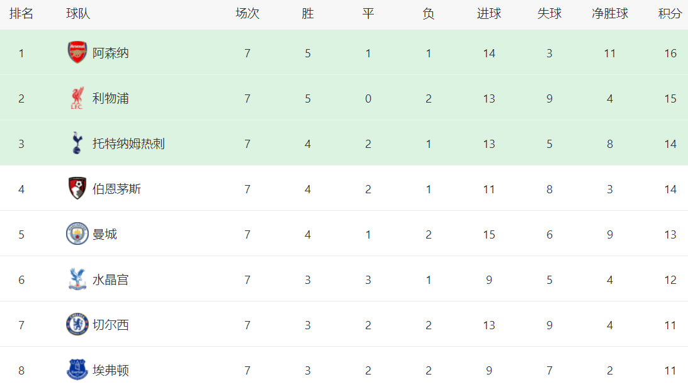Click the Everton club crest icon
Screen dimensions: 688x389
tap(77, 370)
